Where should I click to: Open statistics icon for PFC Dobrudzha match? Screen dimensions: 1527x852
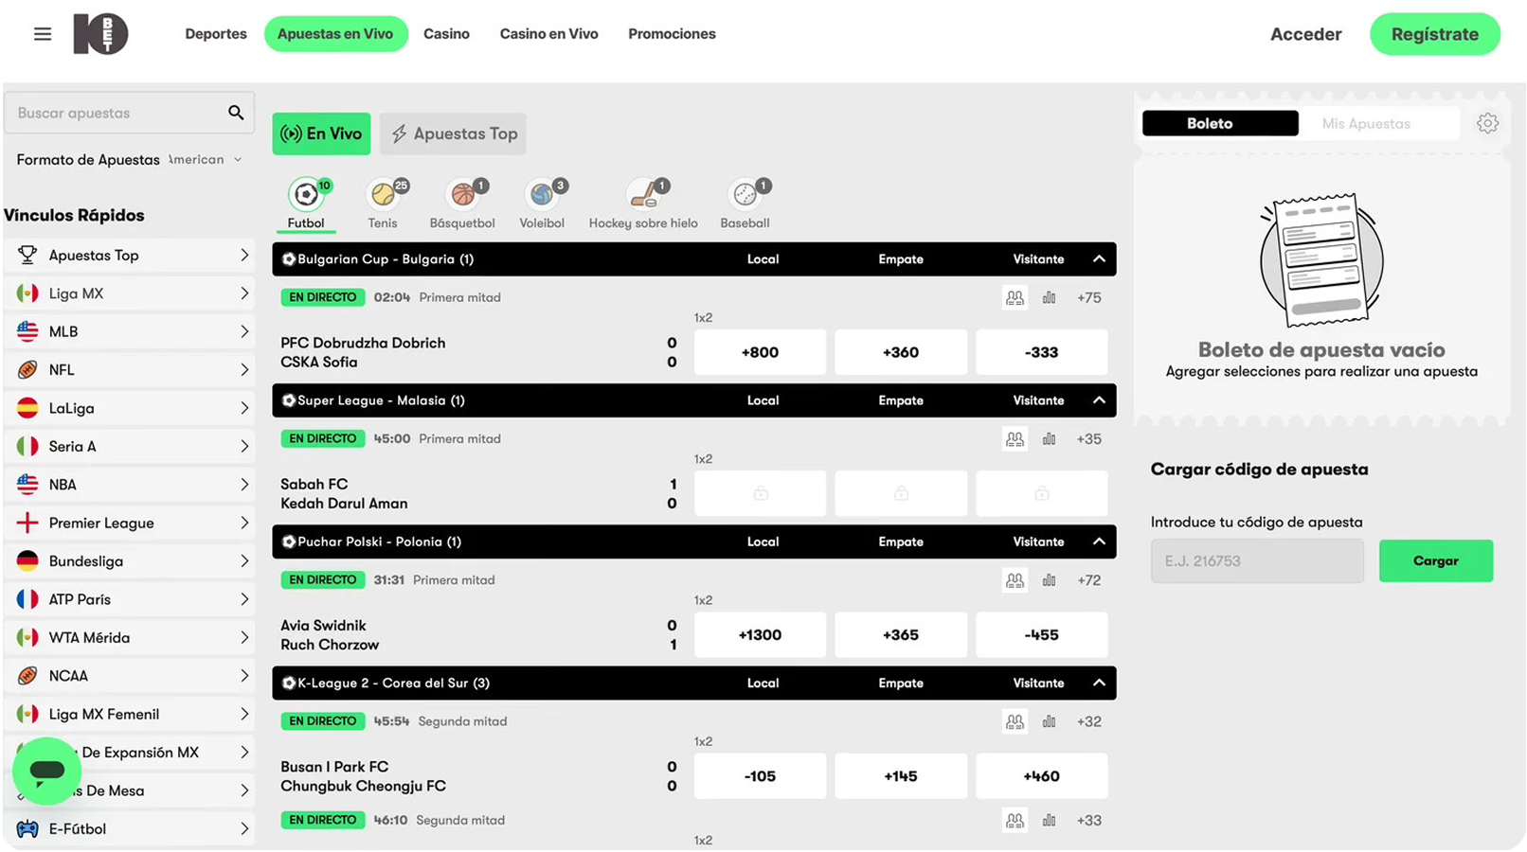pyautogui.click(x=1049, y=297)
